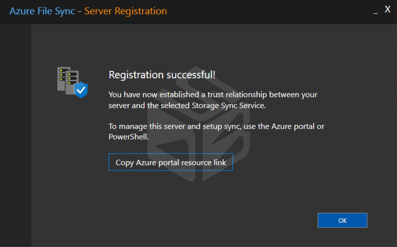Click the empty title bar area
This screenshot has width=397, height=247.
click(x=268, y=12)
